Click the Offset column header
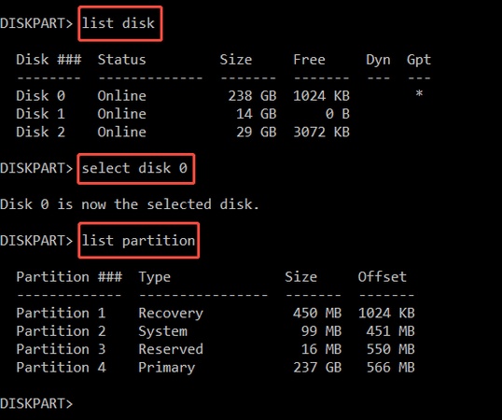Screen dimensions: 502x420 coord(383,276)
